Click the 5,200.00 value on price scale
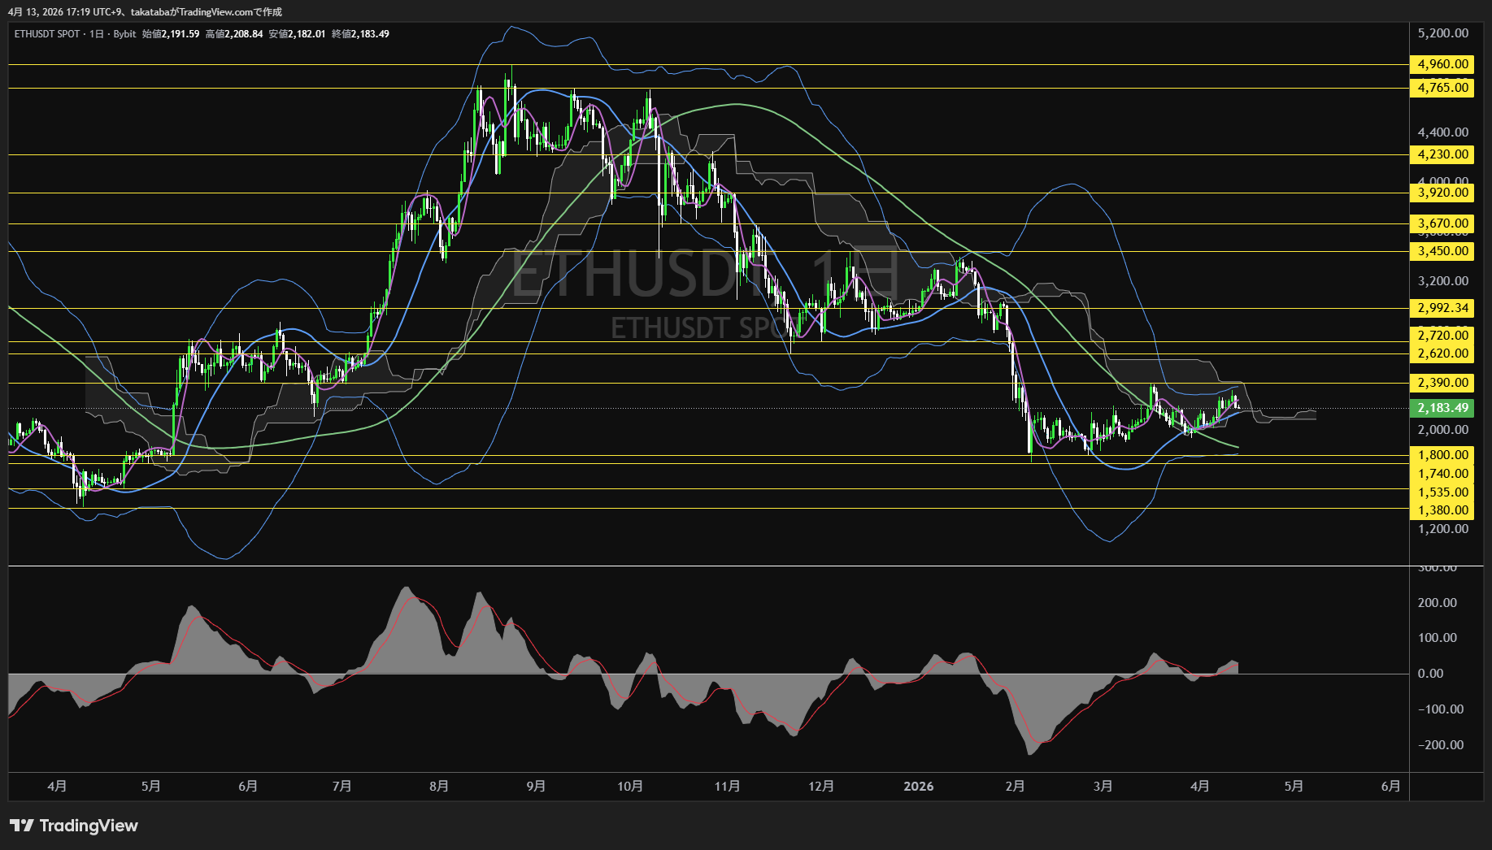 pyautogui.click(x=1442, y=33)
